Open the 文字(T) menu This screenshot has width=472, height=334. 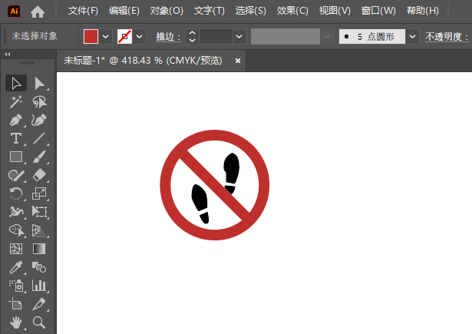(210, 11)
